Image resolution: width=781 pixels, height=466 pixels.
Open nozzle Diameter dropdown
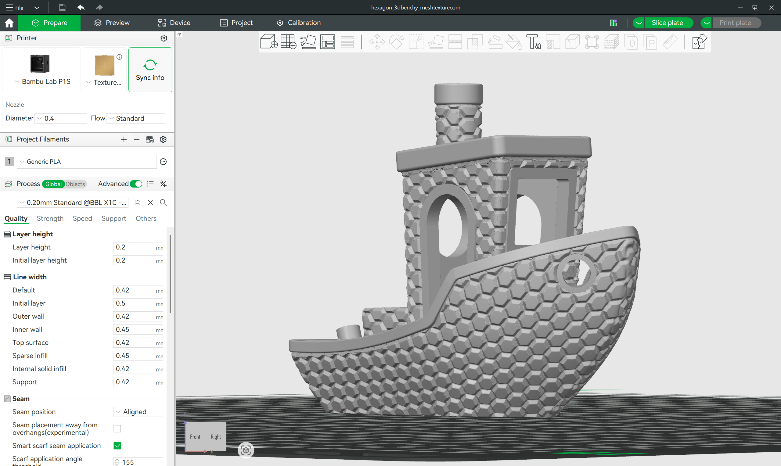(x=61, y=118)
